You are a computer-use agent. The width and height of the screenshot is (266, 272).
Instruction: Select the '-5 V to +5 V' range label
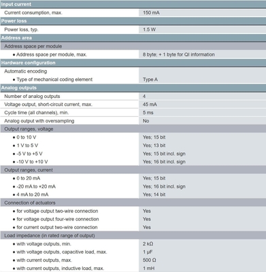pyautogui.click(x=29, y=154)
